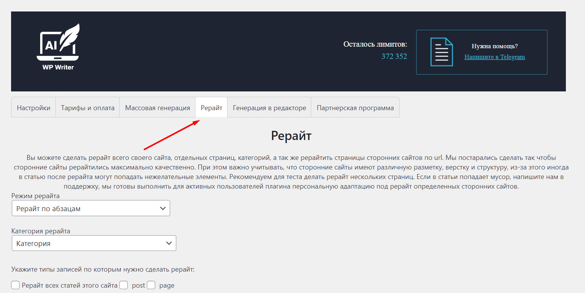585x293 pixels.
Task: Click the "Режим рерайта" field label
Action: tap(36, 196)
